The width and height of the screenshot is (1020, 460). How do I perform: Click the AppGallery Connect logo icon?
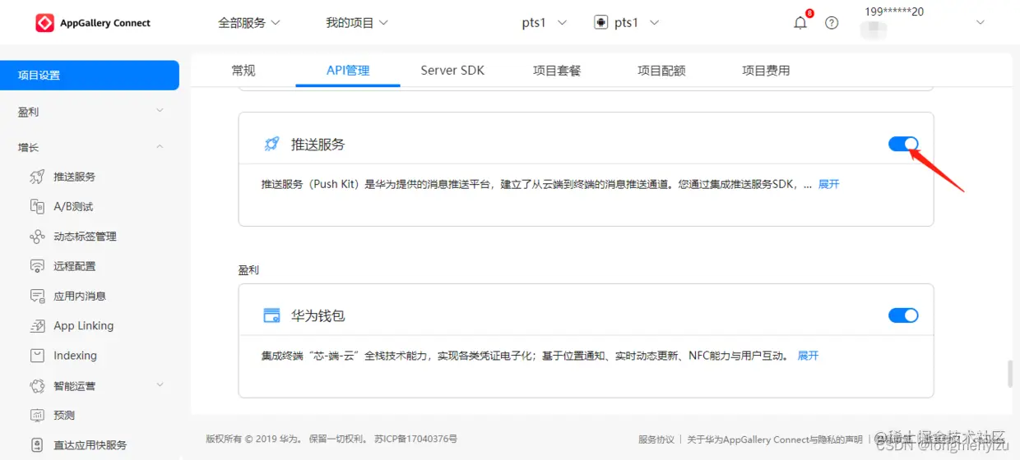[x=44, y=23]
